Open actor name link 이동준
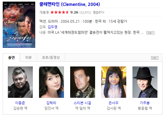Viewport: 165px width, 117px height. 20,103
